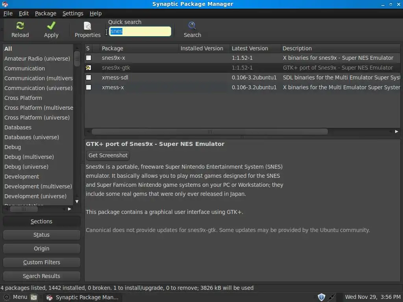
Task: Toggle marked-for-install status box of snes9x-gtk
Action: point(89,68)
